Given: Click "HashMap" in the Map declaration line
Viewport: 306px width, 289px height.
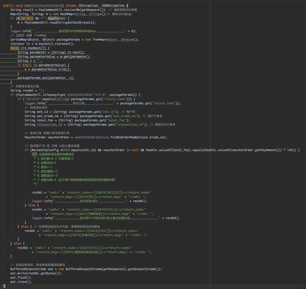Looking at the screenshot, I should pos(67,14).
